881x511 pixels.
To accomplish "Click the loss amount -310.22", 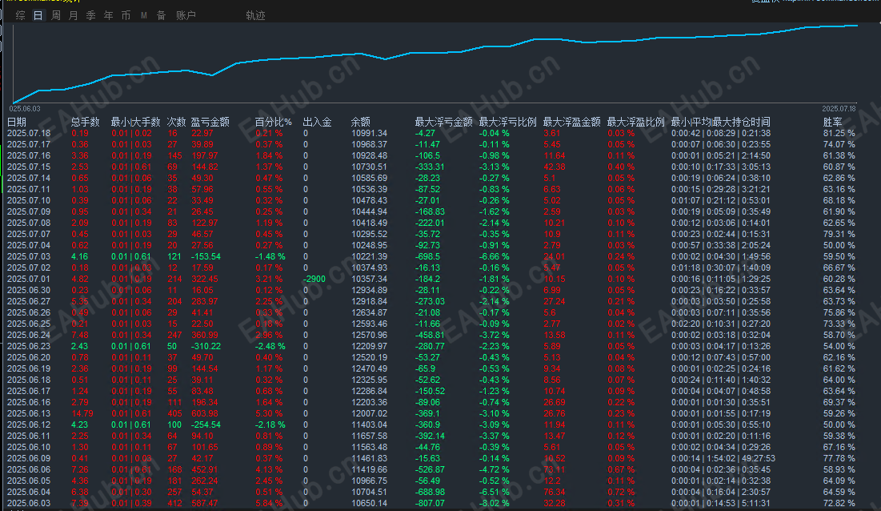I will click(206, 346).
